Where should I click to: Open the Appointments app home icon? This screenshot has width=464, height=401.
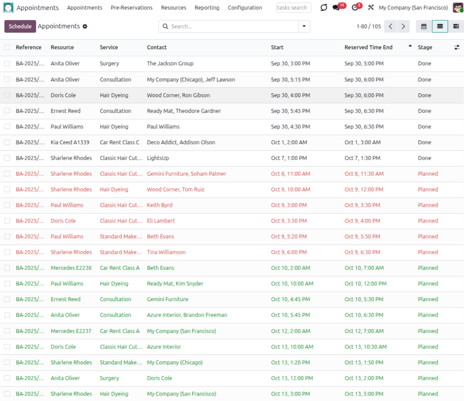(8, 8)
